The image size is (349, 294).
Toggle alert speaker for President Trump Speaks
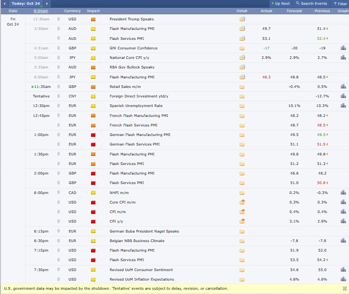(58, 19)
